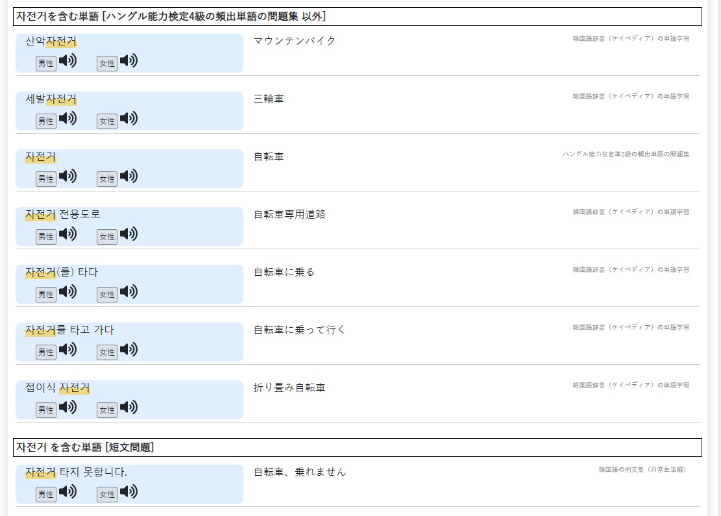The width and height of the screenshot is (721, 516).
Task: Click the 女性 label on 산악자전거 row
Action: coord(106,63)
